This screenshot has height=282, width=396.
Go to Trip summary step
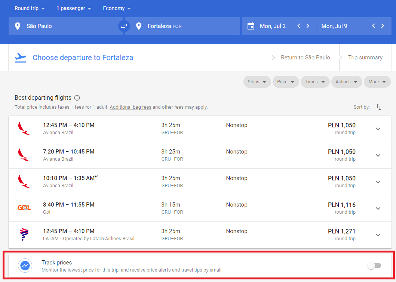365,58
